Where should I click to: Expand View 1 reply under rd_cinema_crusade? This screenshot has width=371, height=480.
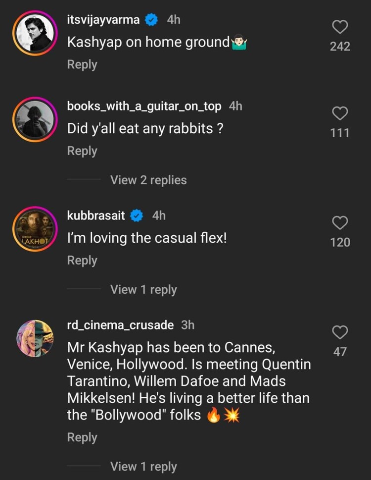[x=143, y=466]
